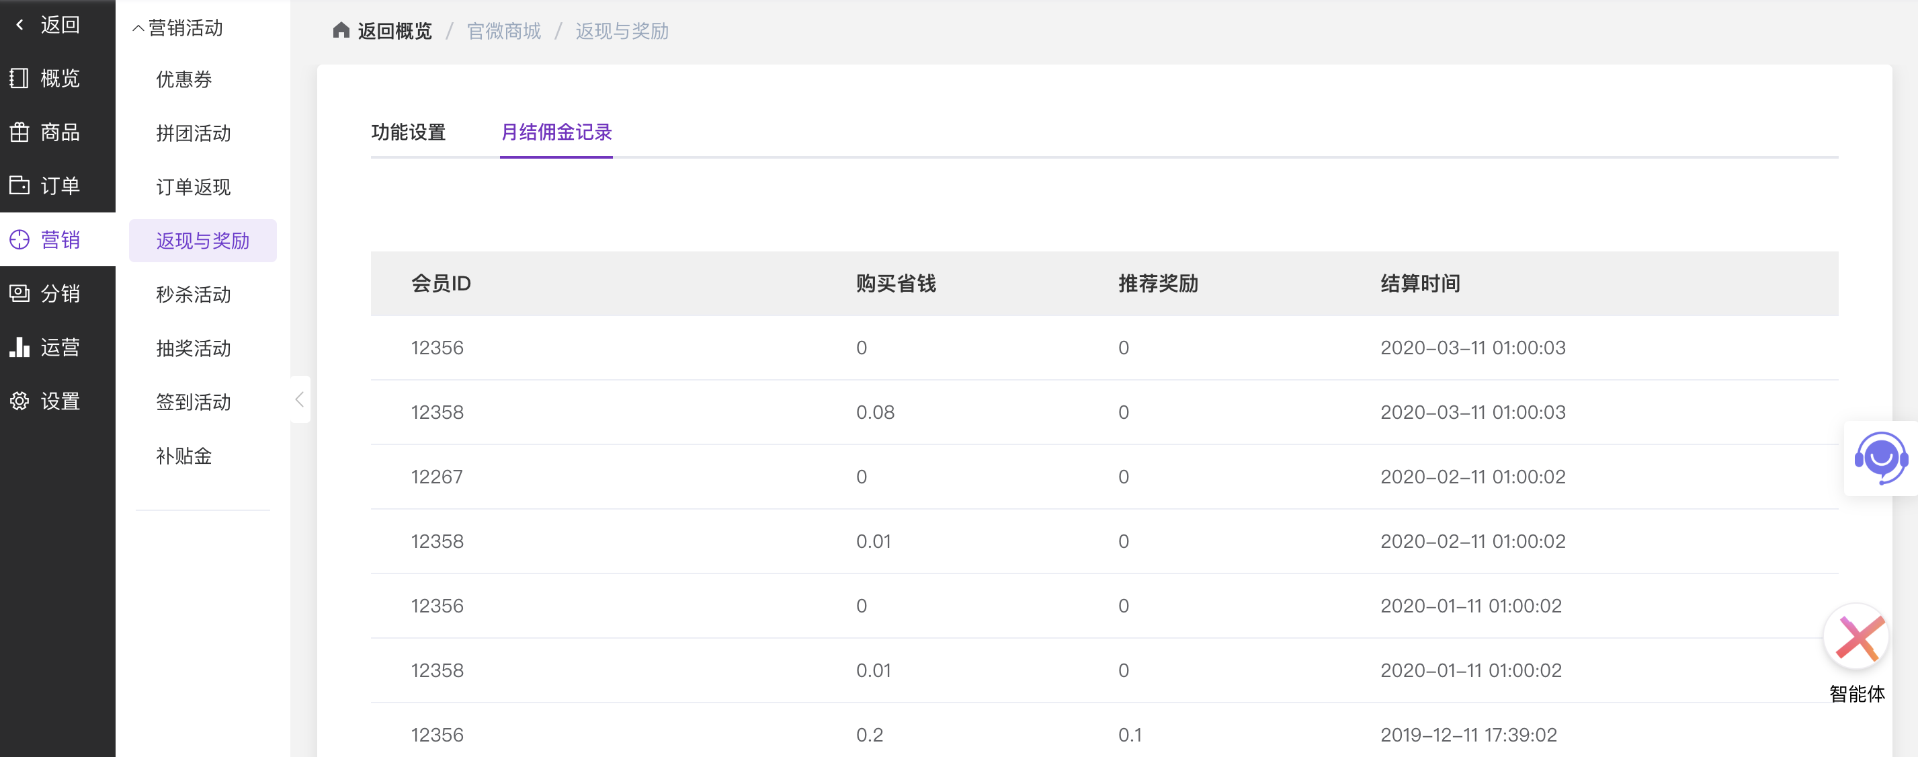Open the 设置 gear icon
The height and width of the screenshot is (757, 1918).
19,401
